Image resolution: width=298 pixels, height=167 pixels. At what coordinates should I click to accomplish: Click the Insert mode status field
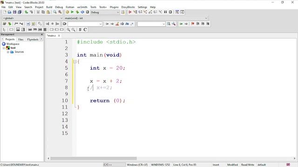click(x=216, y=165)
